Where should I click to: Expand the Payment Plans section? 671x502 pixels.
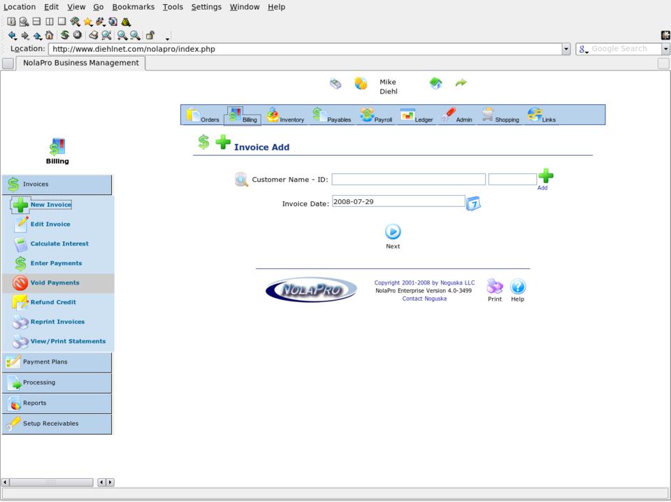(x=57, y=362)
